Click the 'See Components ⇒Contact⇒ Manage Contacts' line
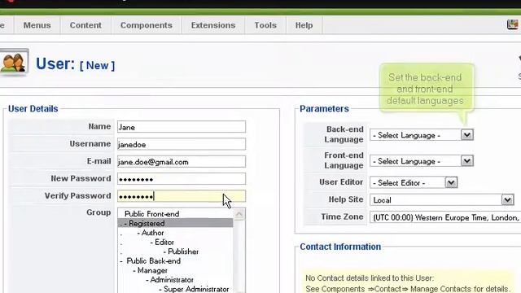Viewport: 521px width, 293px height. tap(407, 289)
